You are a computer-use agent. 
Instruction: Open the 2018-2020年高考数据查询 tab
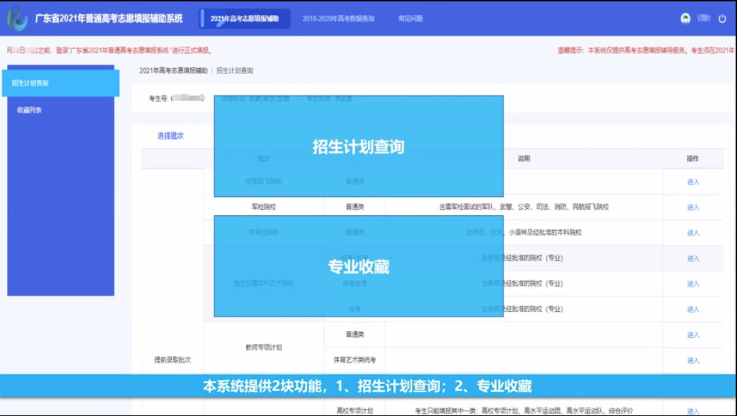pyautogui.click(x=339, y=19)
